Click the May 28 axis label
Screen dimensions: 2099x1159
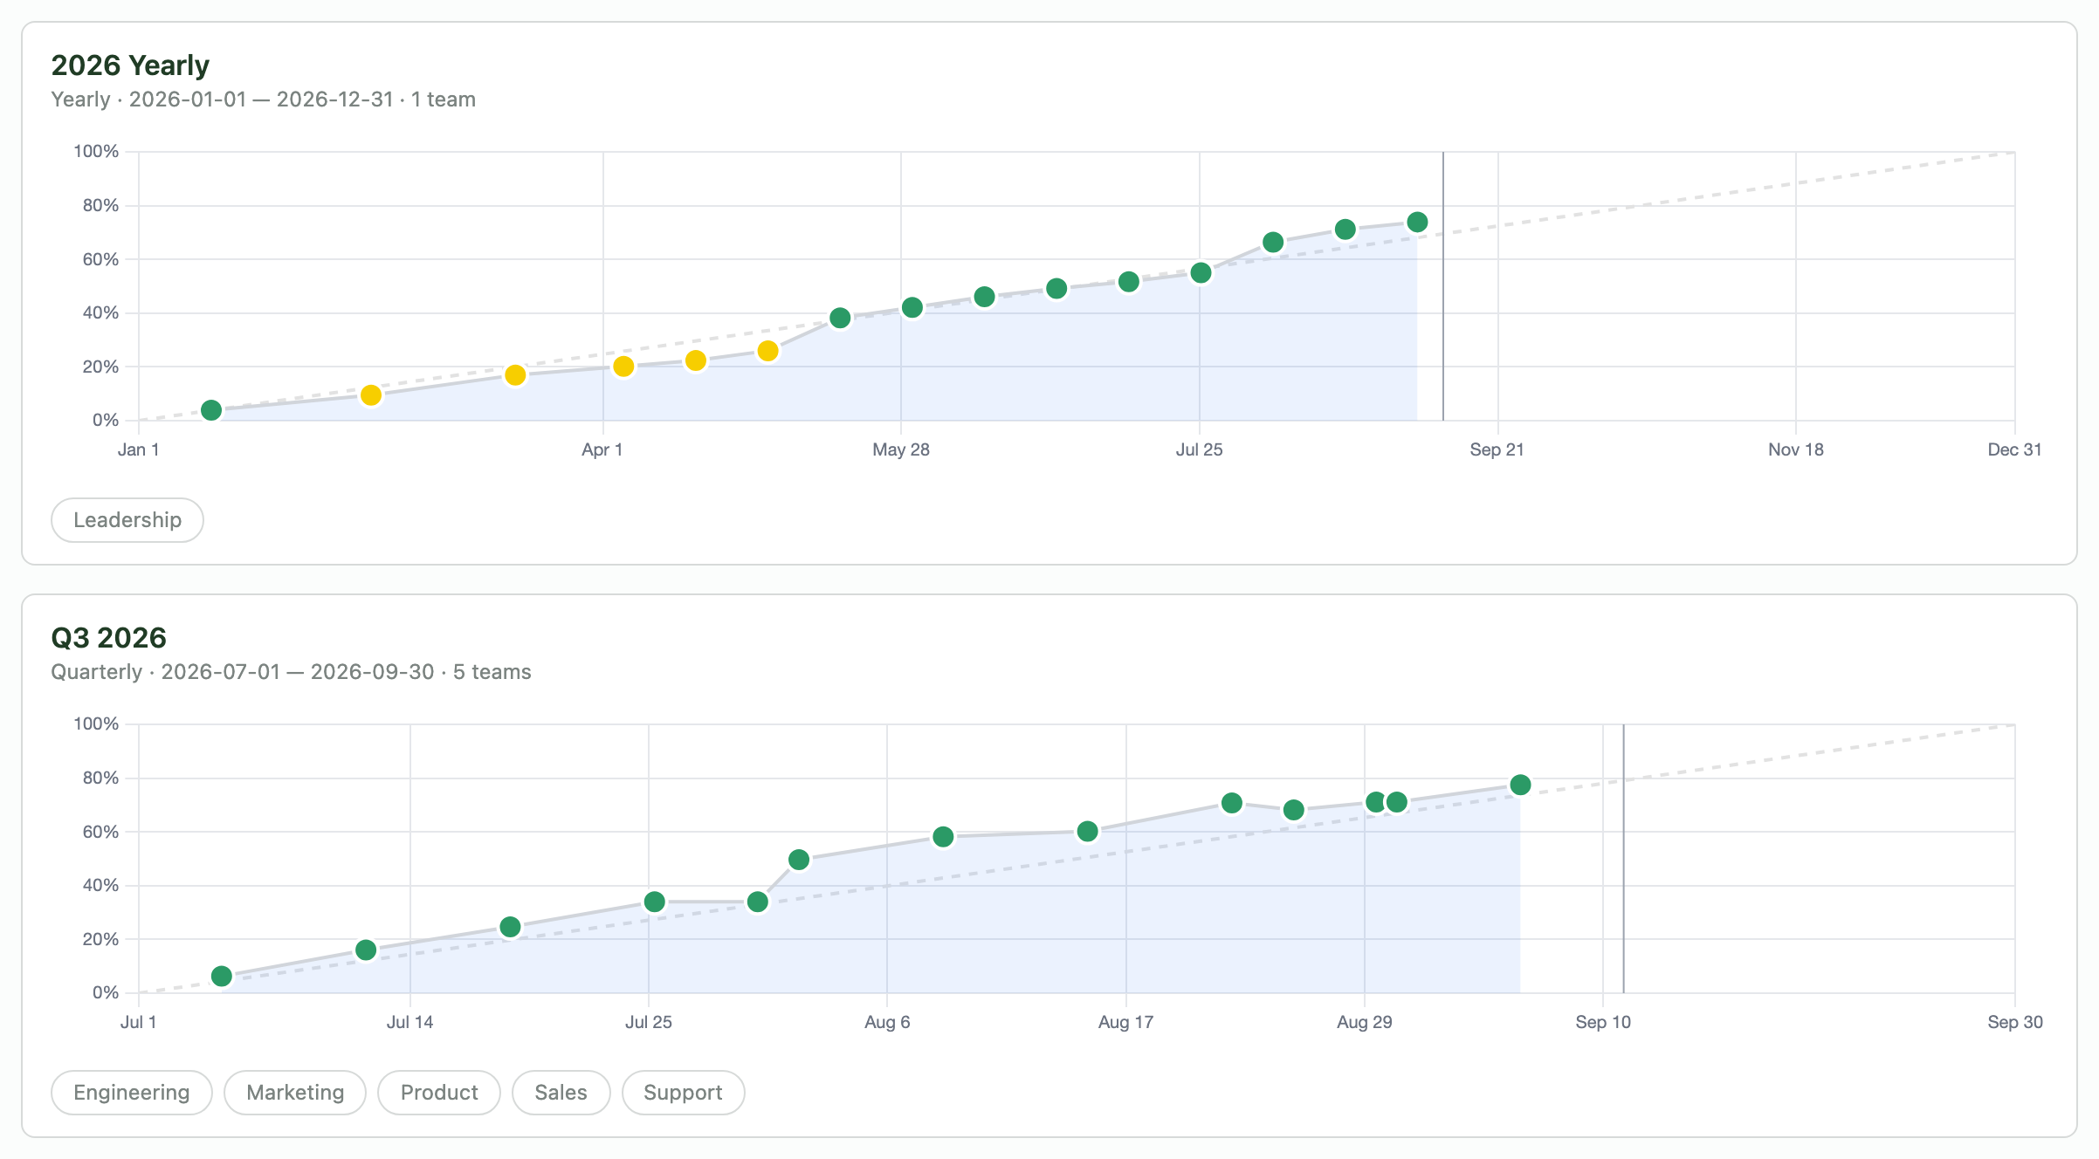(x=901, y=449)
